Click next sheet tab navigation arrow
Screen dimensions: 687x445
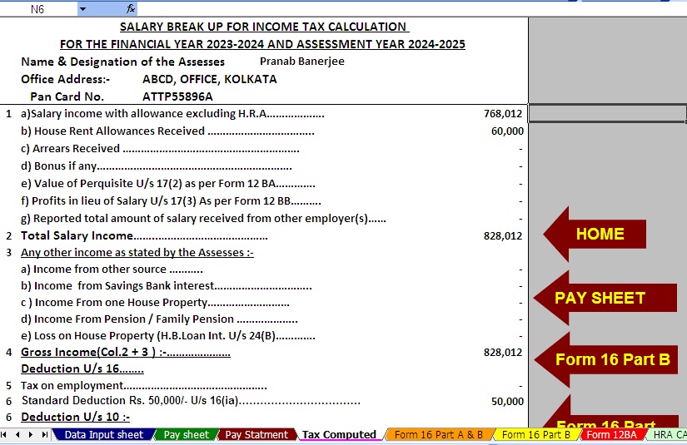pos(31,434)
